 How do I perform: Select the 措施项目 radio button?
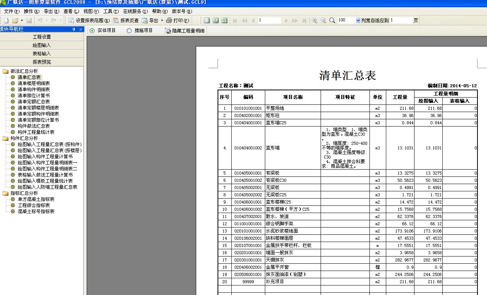point(129,30)
